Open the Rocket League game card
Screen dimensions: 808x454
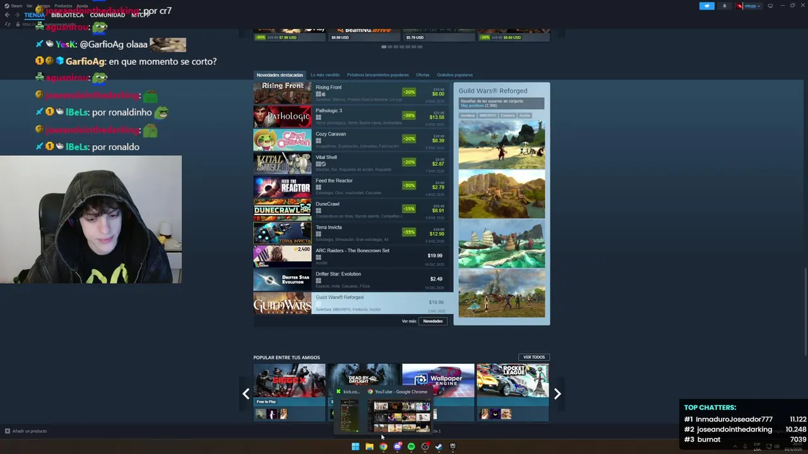pos(513,392)
